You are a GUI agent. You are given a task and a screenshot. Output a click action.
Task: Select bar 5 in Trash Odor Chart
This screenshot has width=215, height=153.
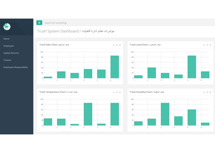tap(101, 74)
